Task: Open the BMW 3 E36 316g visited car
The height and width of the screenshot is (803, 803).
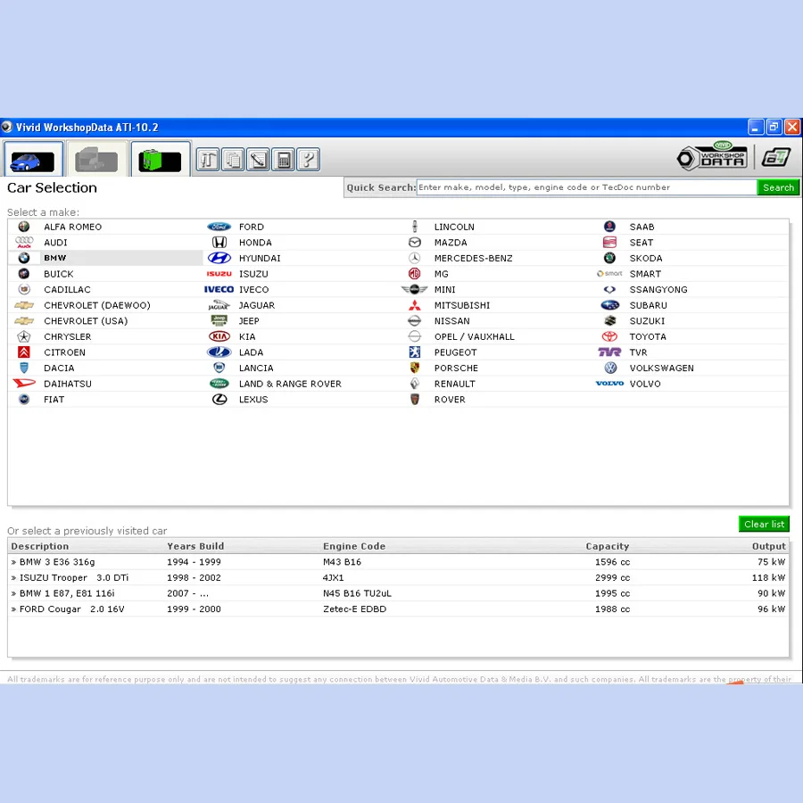Action: (x=57, y=561)
